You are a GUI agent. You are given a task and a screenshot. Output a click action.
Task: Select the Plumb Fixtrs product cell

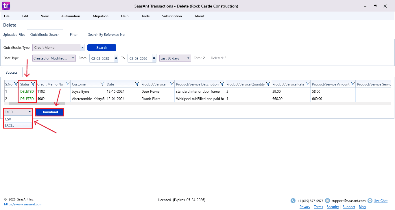tap(157, 99)
